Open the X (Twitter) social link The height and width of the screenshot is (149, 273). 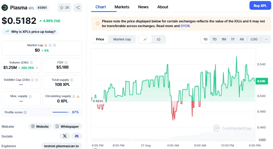[x=64, y=136]
